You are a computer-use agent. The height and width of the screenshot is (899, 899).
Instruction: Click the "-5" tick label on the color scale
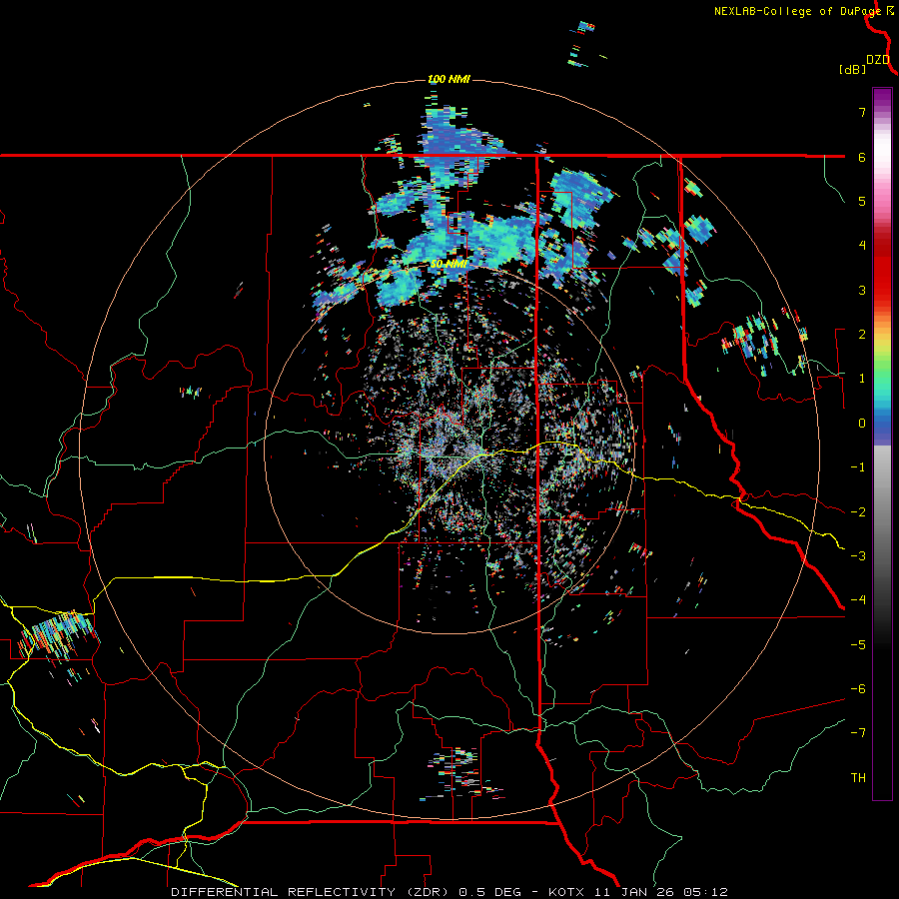pos(858,645)
